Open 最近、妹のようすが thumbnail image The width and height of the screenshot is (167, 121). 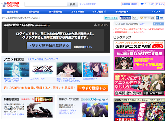69,70
